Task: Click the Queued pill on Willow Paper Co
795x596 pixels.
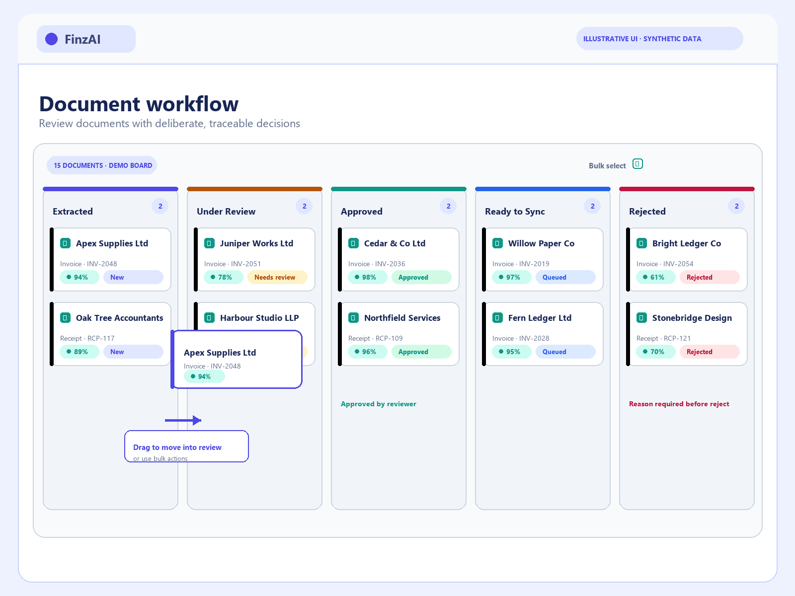Action: click(565, 277)
